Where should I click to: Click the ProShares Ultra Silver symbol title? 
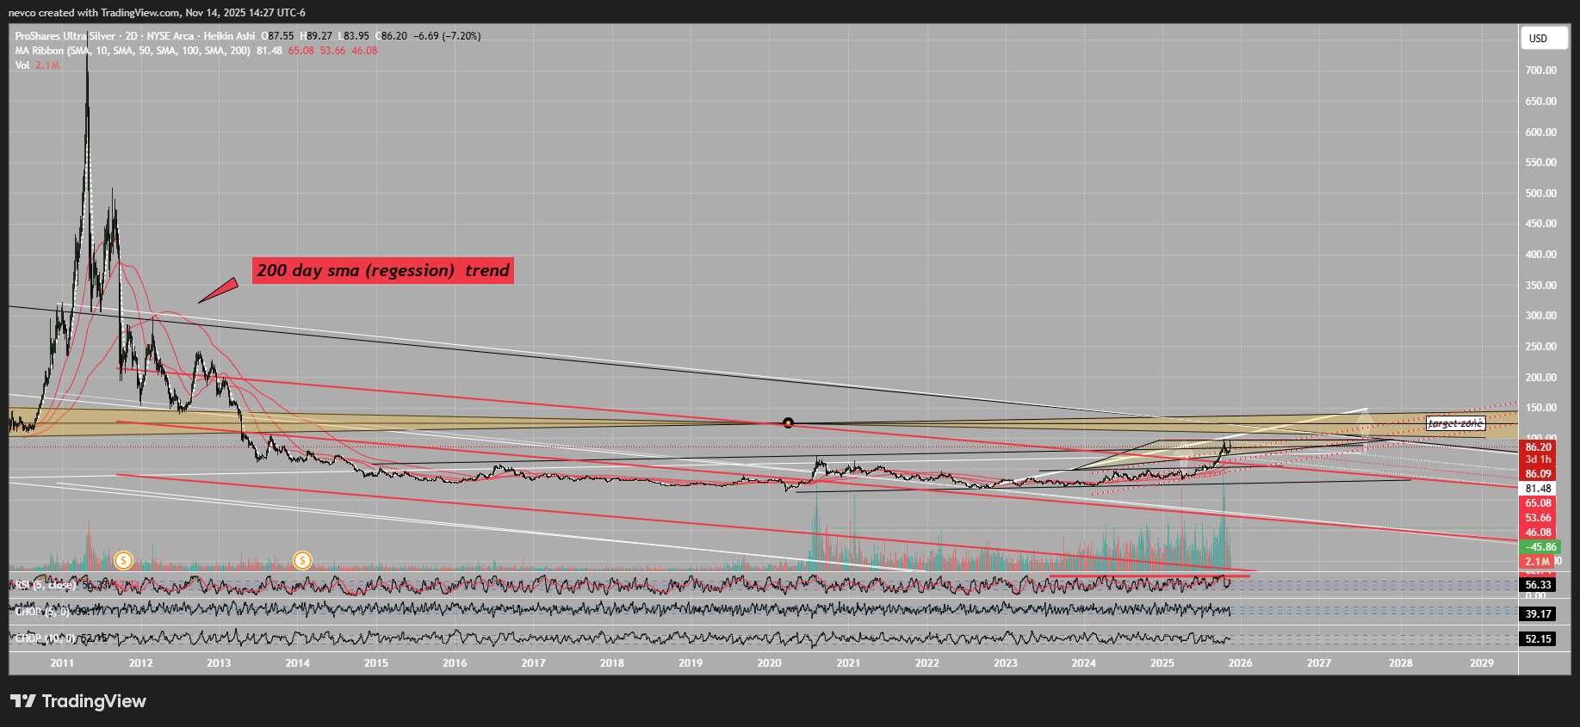(135, 36)
